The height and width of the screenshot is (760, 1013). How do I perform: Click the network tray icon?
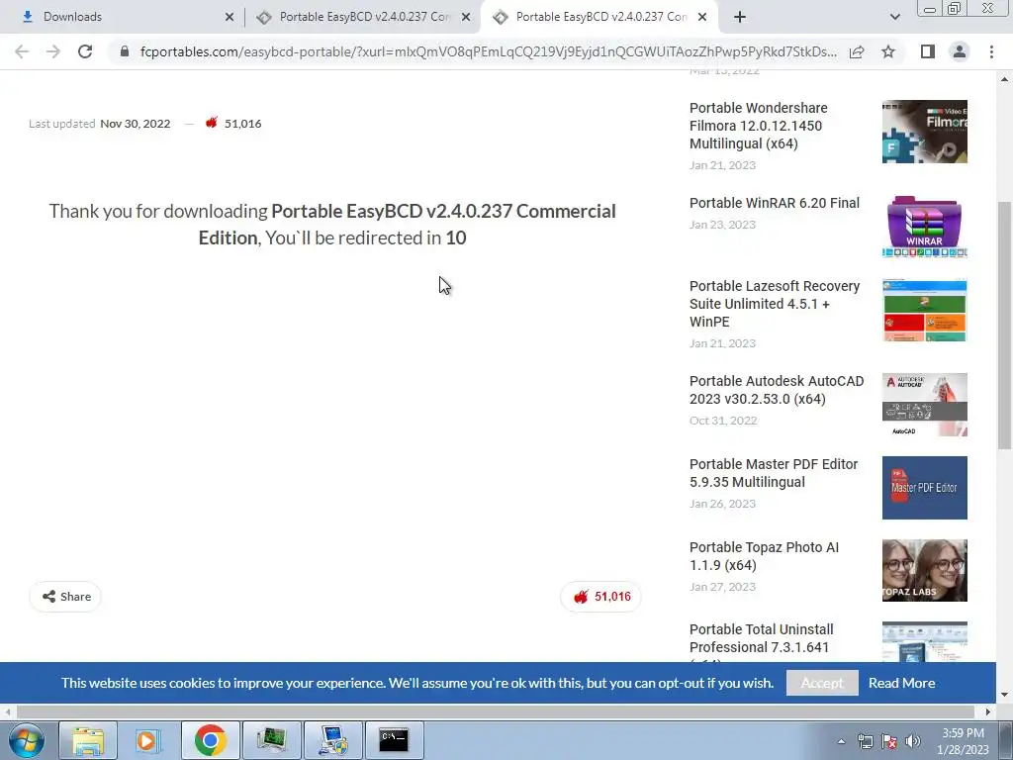coord(865,741)
